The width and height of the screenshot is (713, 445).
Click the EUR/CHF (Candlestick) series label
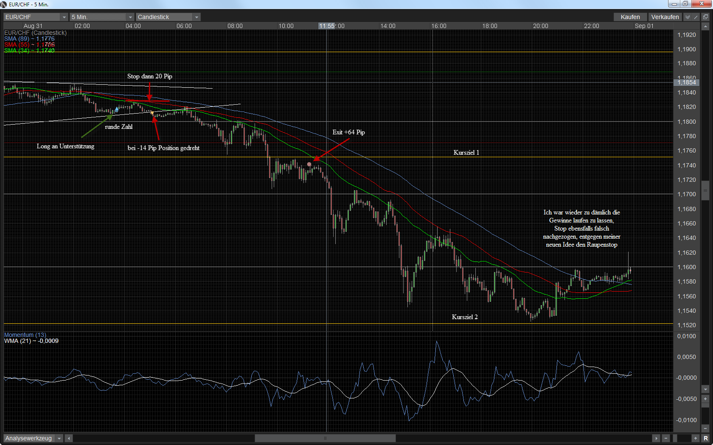(x=35, y=33)
